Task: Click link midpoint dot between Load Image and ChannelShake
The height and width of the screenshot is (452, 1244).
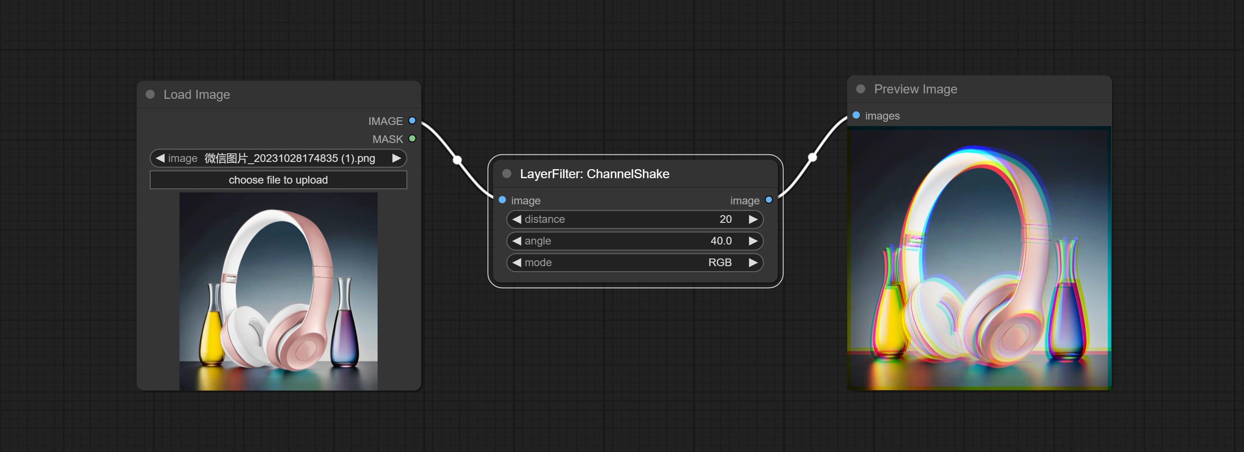Action: coord(457,160)
